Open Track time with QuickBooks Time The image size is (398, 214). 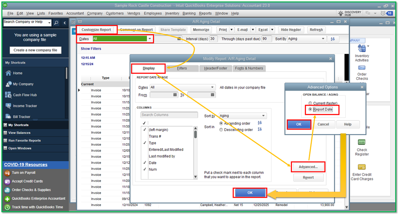pyautogui.click(x=37, y=207)
